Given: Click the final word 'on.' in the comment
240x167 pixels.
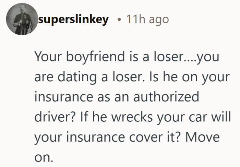Looking at the screenshot, I should pyautogui.click(x=44, y=157).
